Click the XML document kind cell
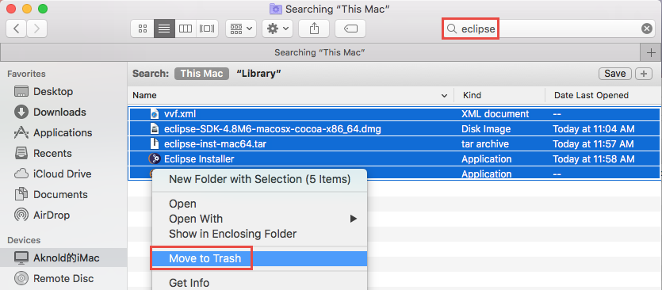 click(495, 114)
